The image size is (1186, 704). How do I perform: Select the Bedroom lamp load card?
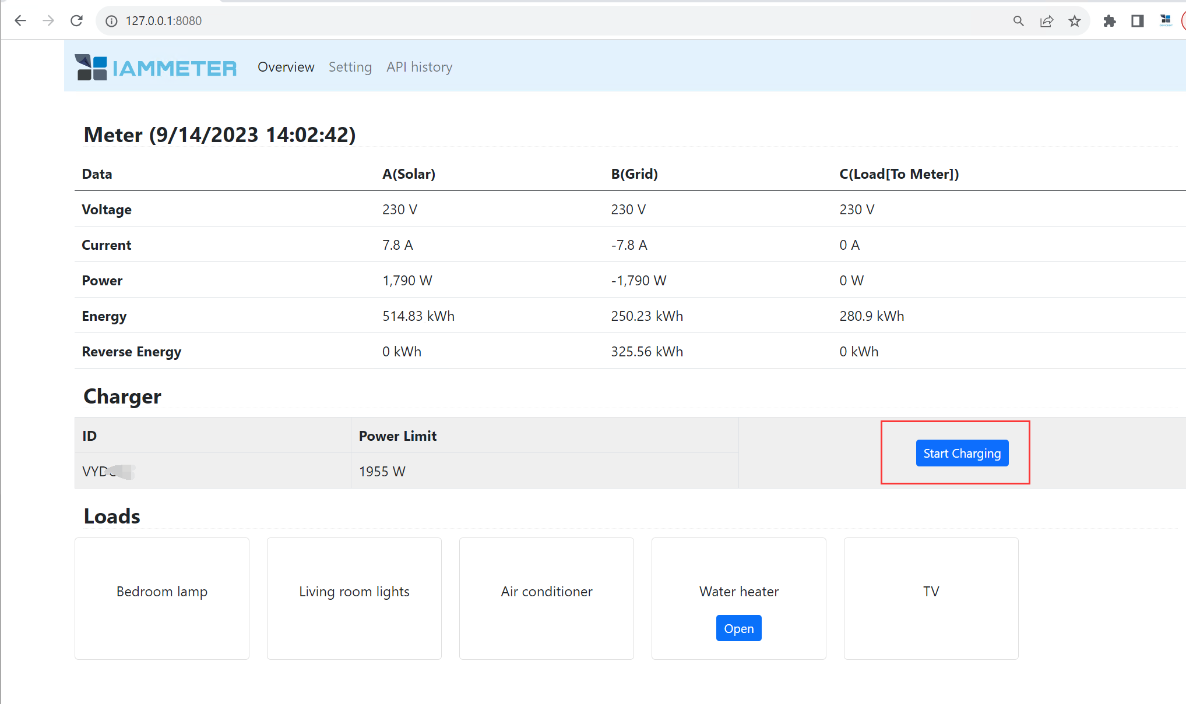pyautogui.click(x=162, y=598)
